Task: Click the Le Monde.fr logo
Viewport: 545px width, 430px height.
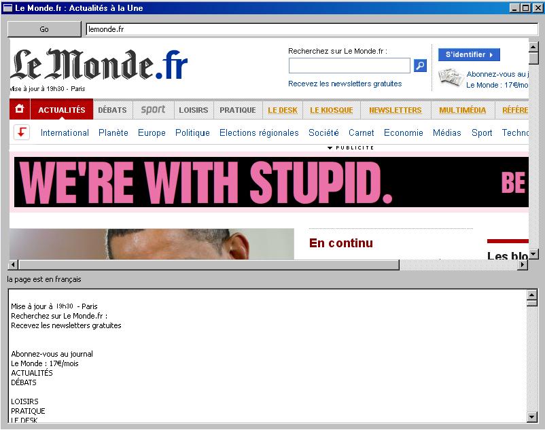Action: [x=99, y=65]
